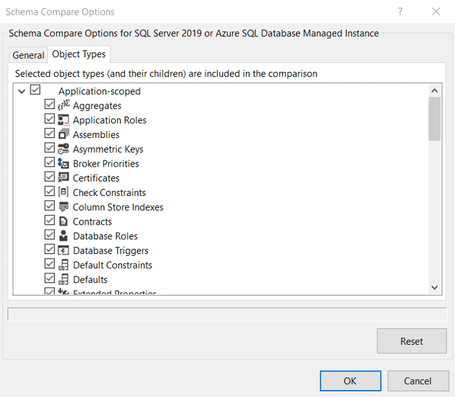Select the Column Store Indexes label
The width and height of the screenshot is (455, 397).
118,207
